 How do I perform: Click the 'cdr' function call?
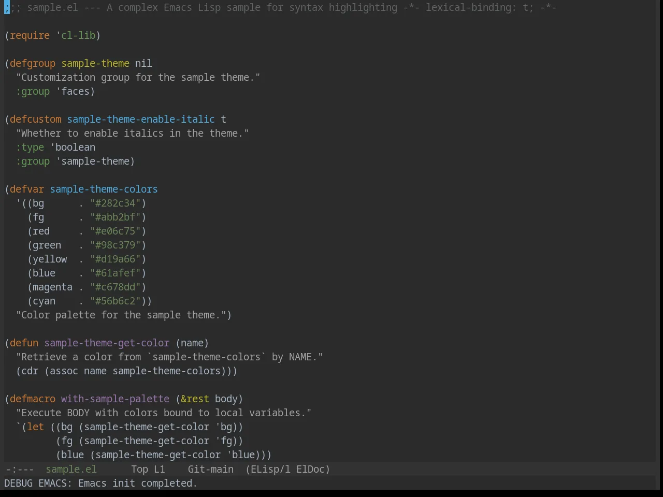point(30,371)
